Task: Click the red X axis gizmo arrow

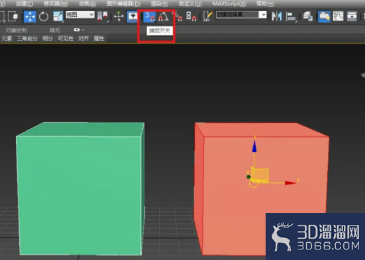Action: click(290, 183)
